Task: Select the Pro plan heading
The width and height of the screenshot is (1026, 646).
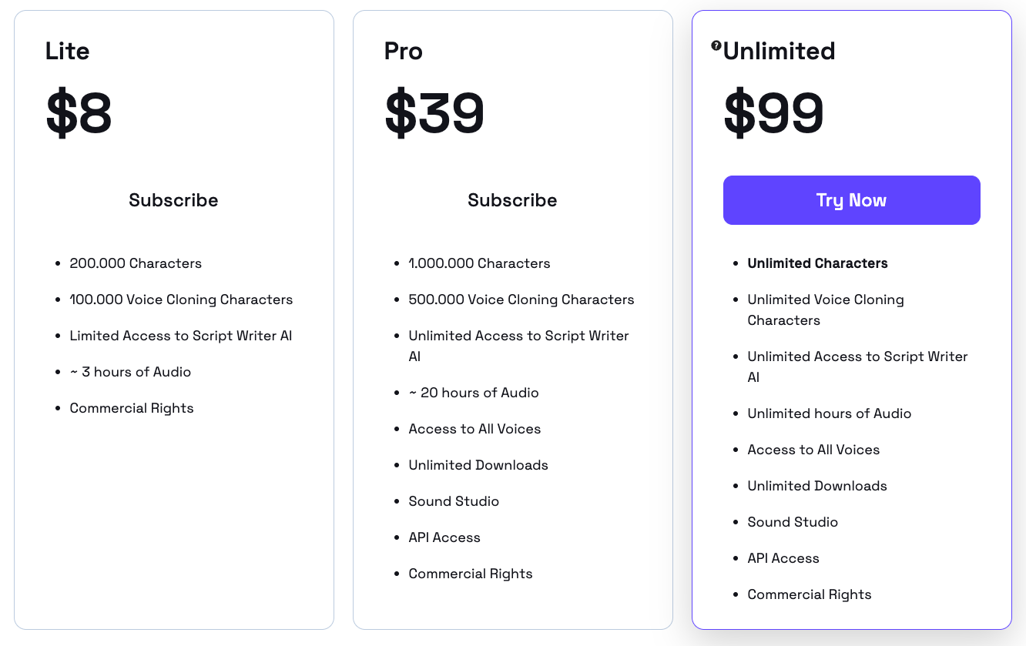Action: [404, 51]
